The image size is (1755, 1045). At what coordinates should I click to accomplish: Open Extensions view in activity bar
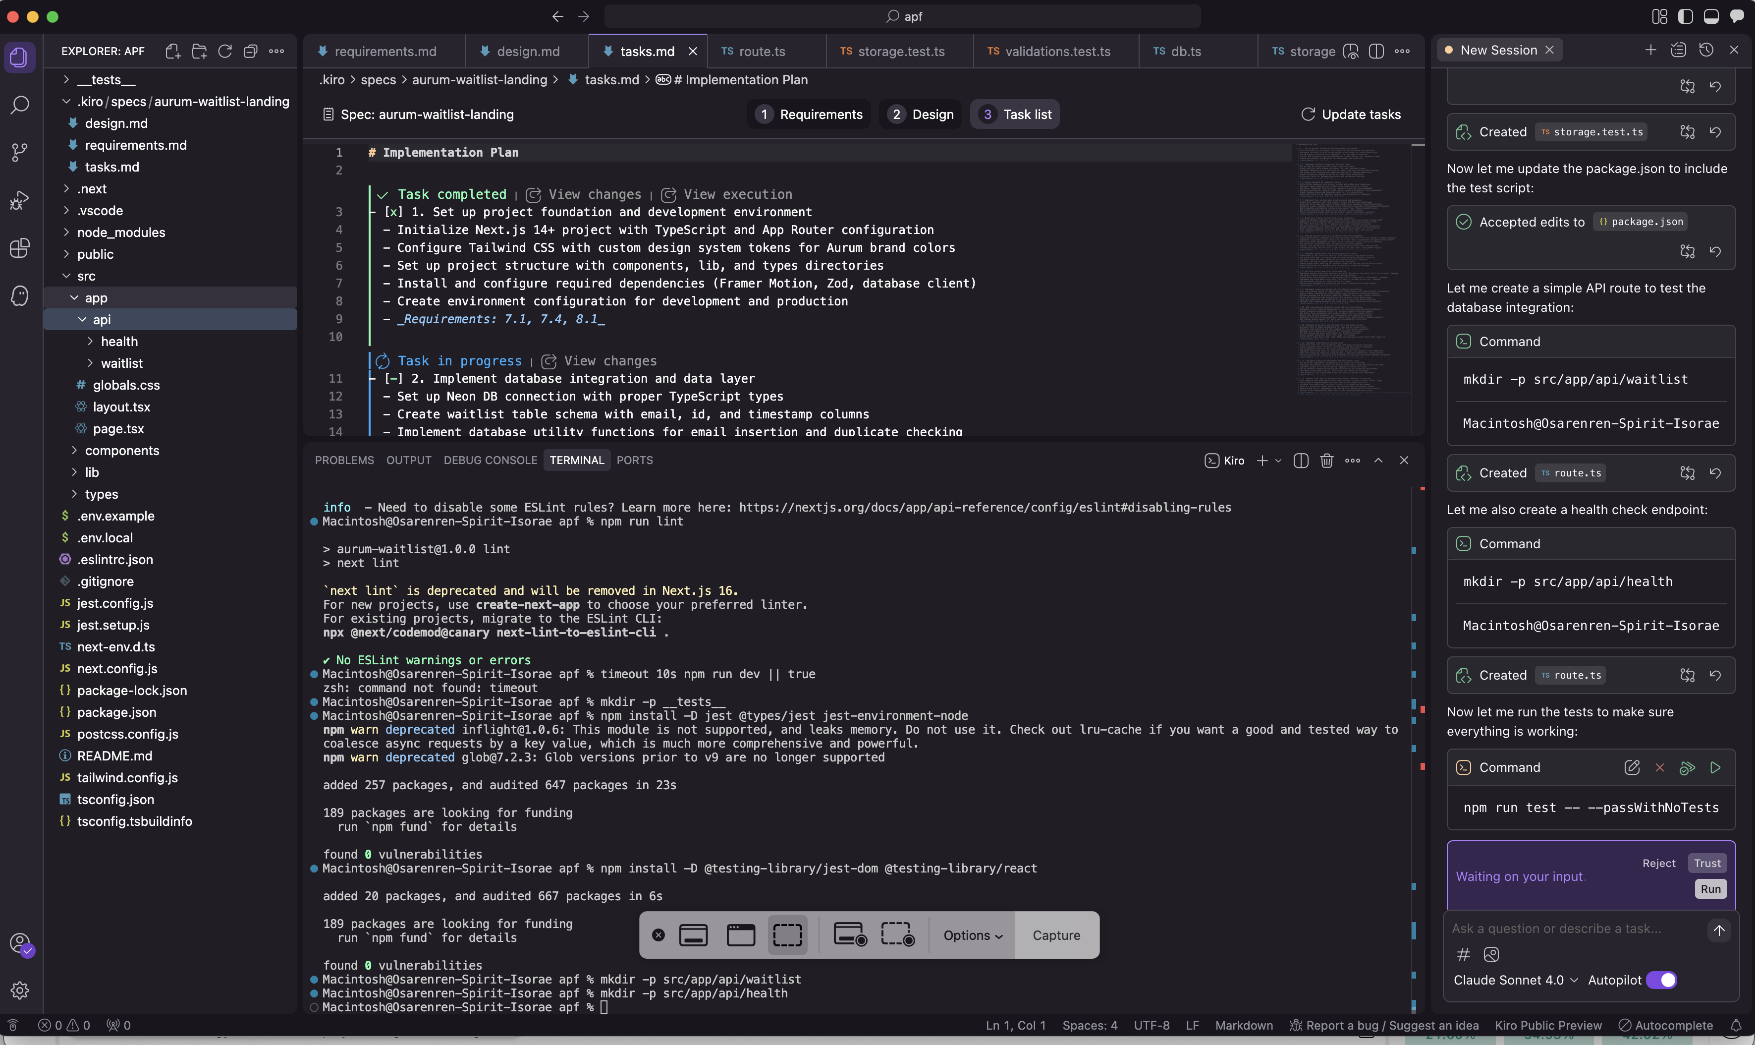click(20, 248)
